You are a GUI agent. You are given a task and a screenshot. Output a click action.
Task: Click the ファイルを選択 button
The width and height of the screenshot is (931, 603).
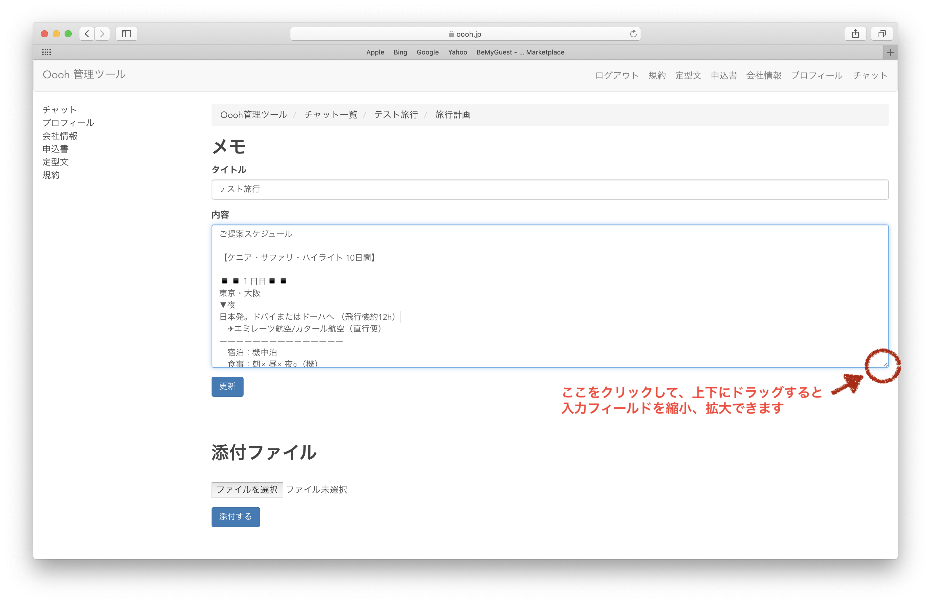pos(247,490)
